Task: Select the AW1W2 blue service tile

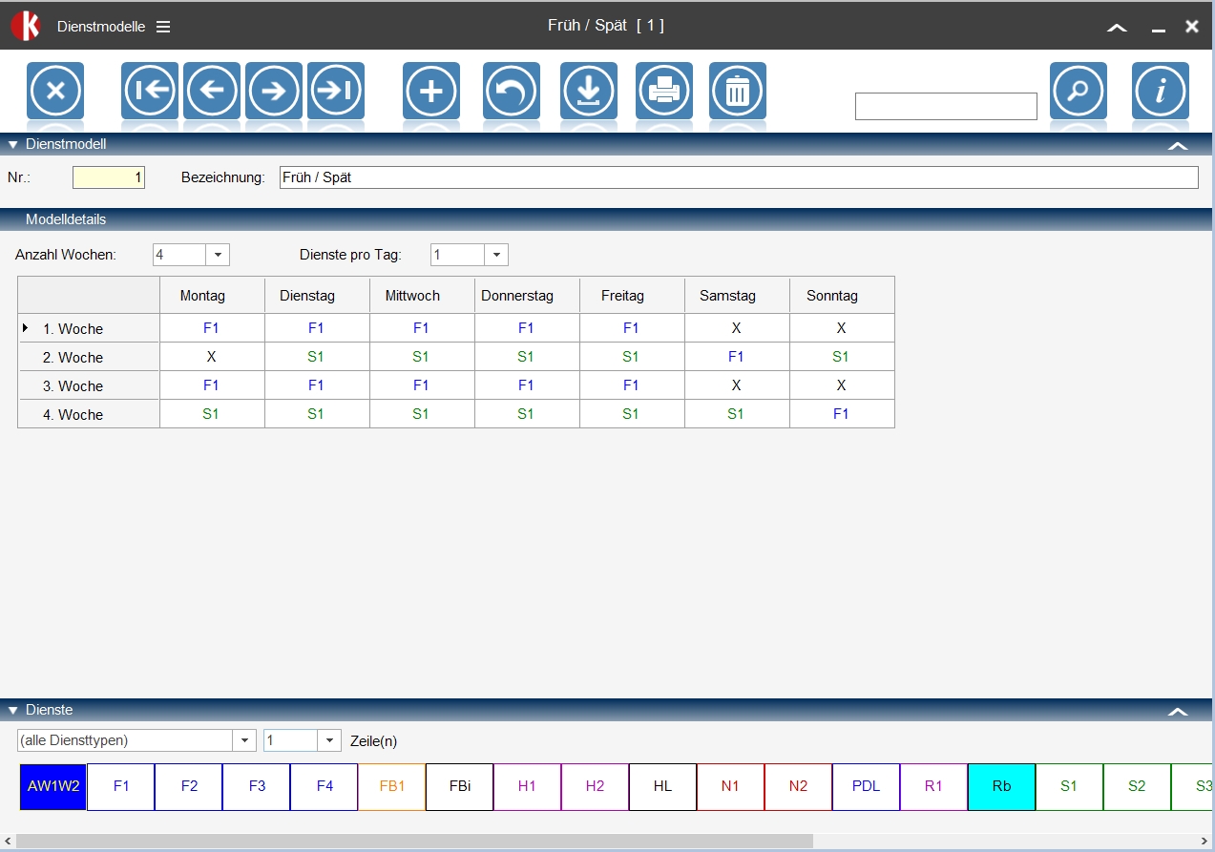Action: [53, 787]
